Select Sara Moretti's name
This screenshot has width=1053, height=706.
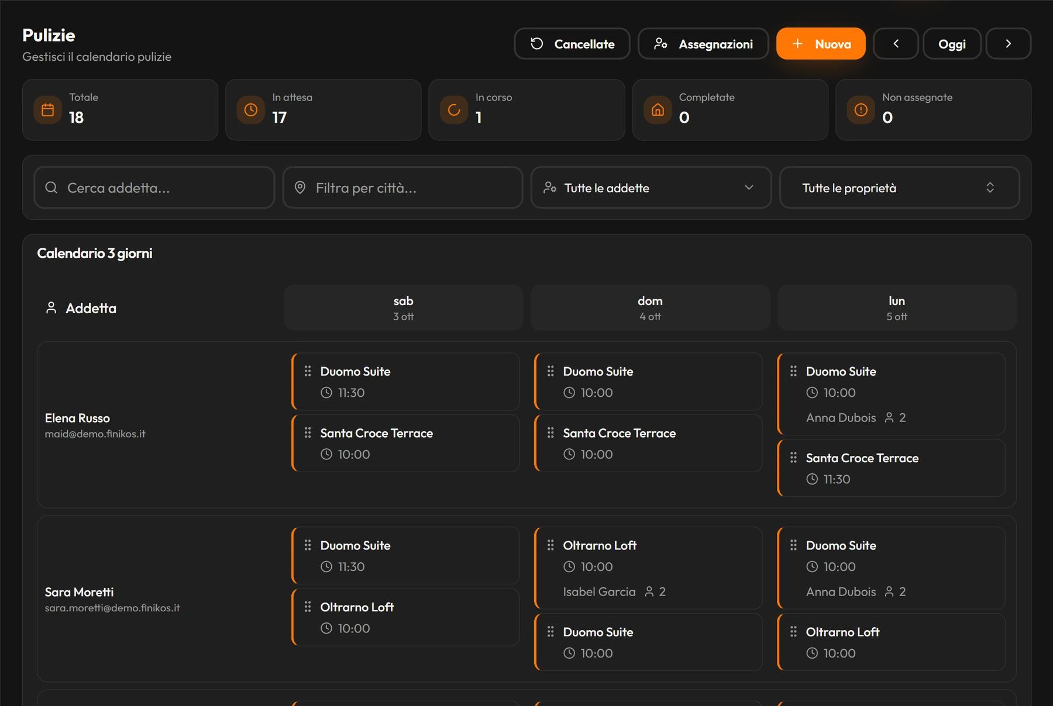click(79, 592)
